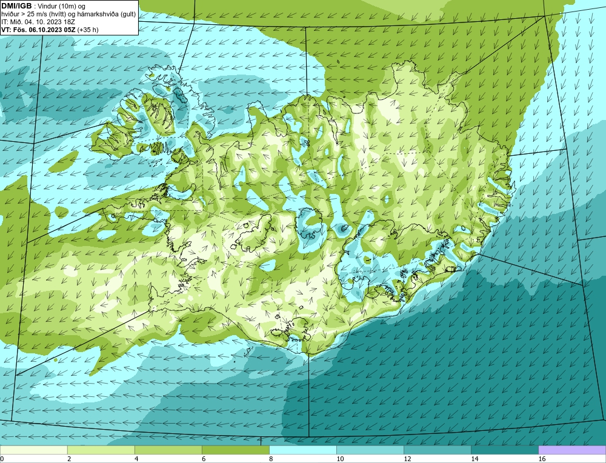Click the 8–10 m/s pale cyan swatch
Image resolution: width=606 pixels, height=463 pixels.
pos(302,450)
